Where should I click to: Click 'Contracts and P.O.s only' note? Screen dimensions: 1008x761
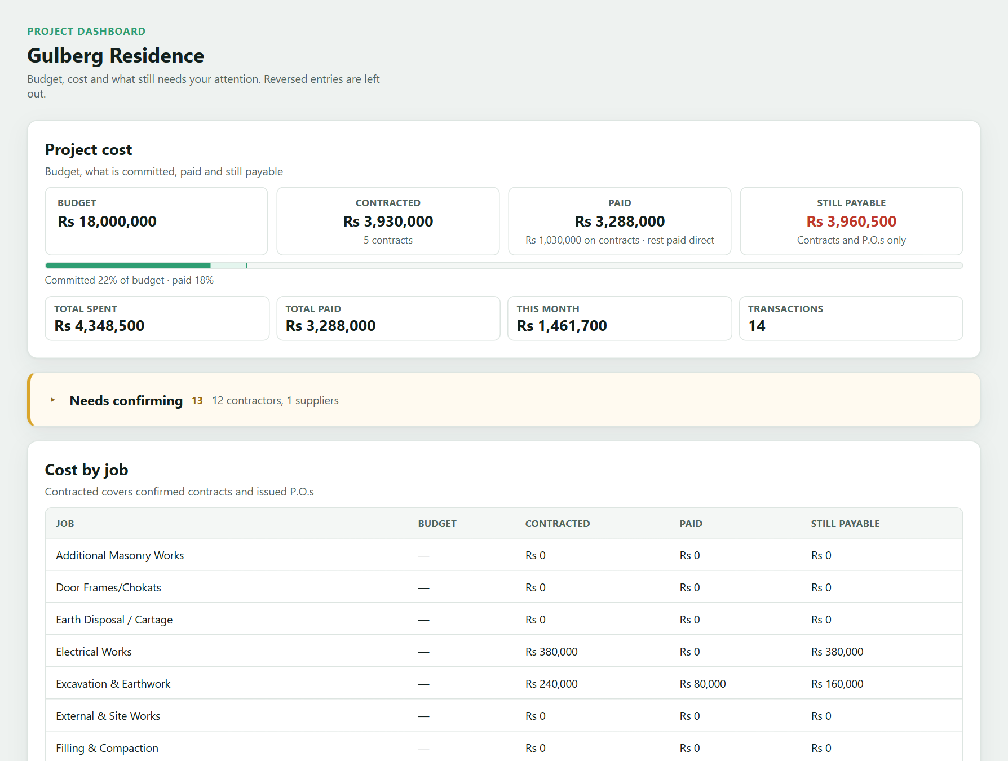click(851, 240)
